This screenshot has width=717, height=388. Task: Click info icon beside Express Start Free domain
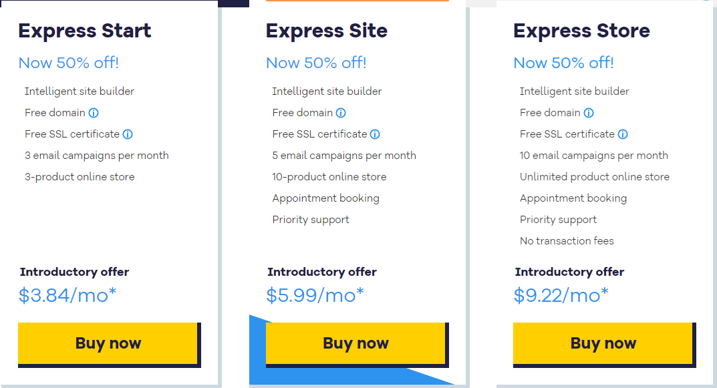point(94,113)
